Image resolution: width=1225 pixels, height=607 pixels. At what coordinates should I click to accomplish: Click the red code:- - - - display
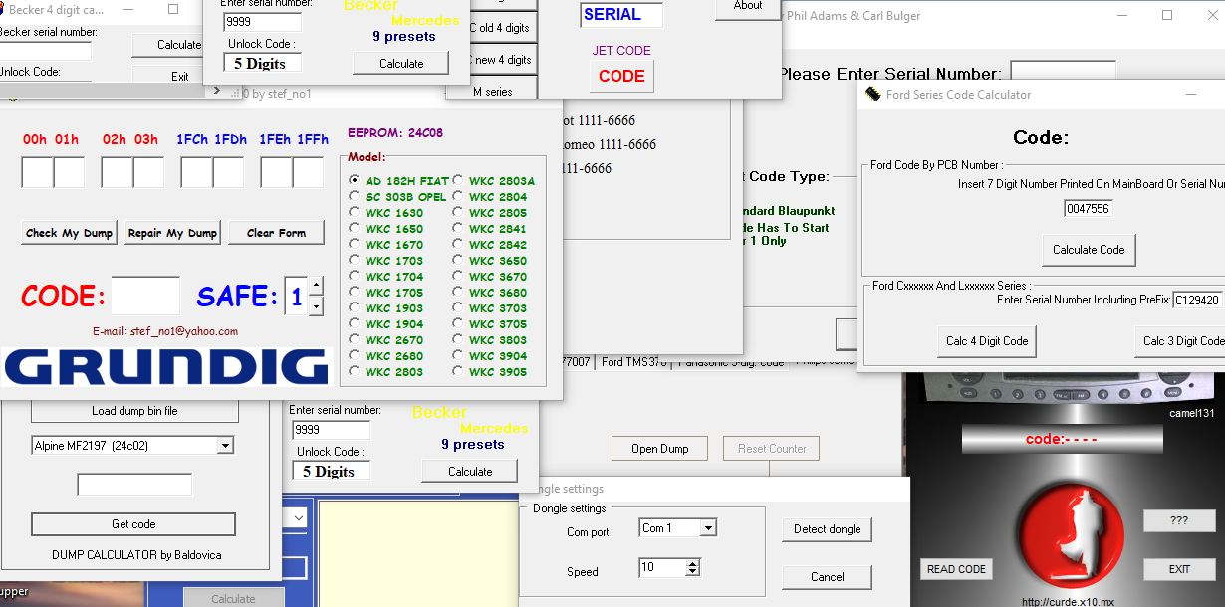pos(1062,439)
